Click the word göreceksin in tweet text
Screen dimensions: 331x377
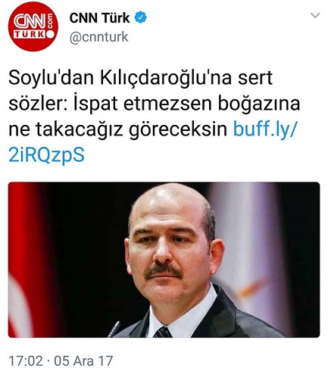click(x=178, y=129)
